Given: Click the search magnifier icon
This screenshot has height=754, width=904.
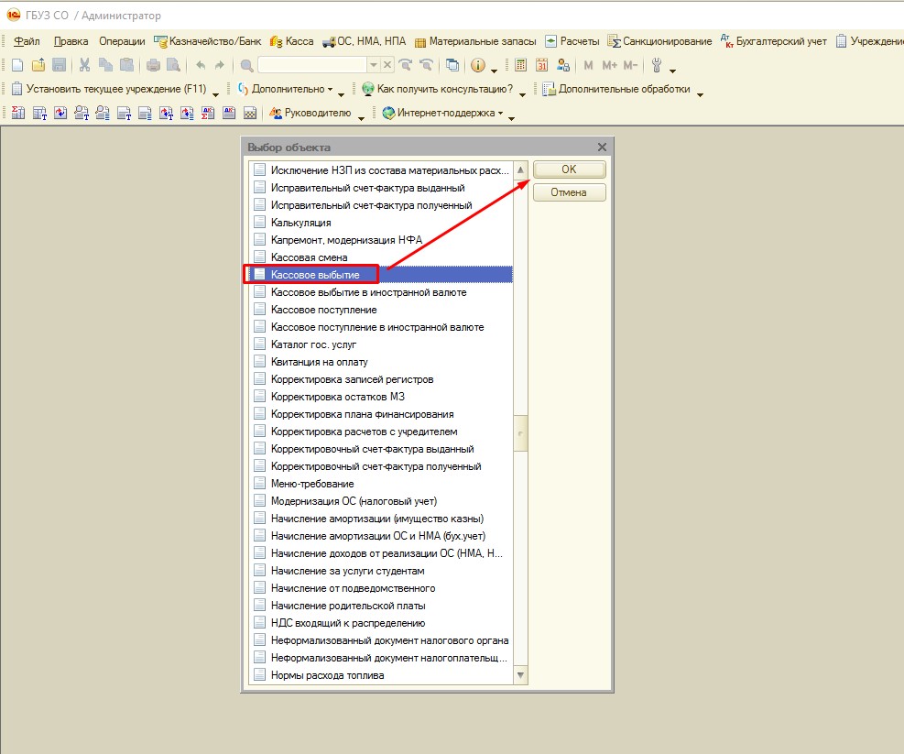Looking at the screenshot, I should click(x=246, y=65).
